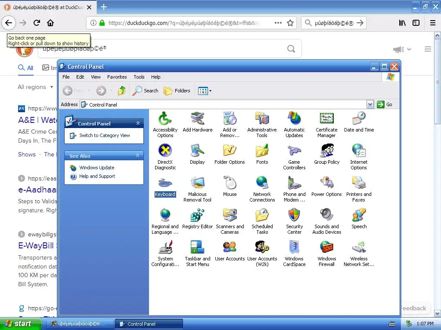
Task: Open Automatic Updates icon
Action: click(294, 124)
